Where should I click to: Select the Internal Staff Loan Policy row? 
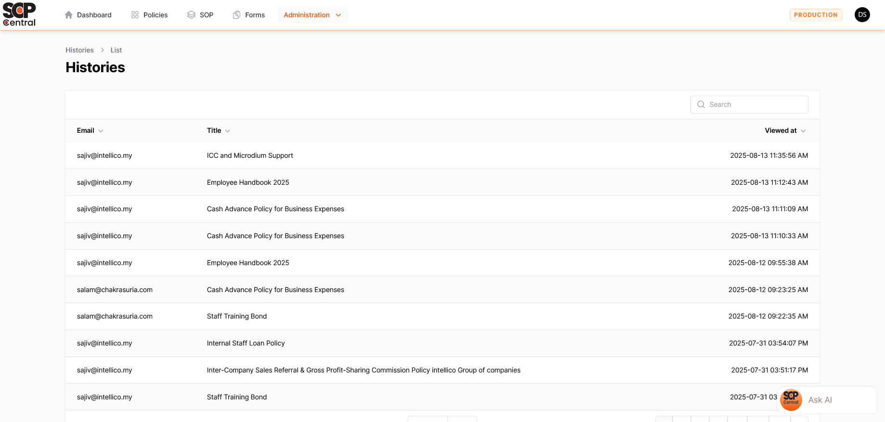pos(246,343)
